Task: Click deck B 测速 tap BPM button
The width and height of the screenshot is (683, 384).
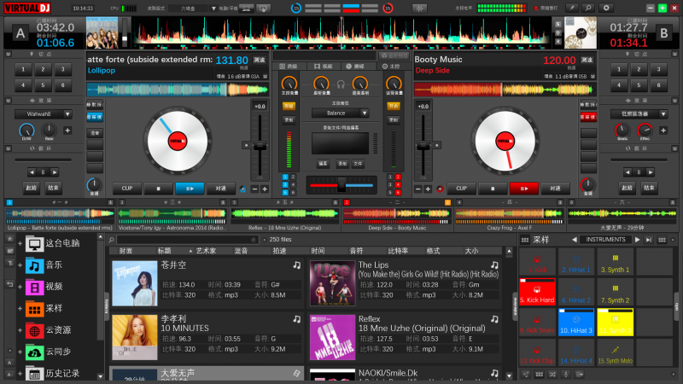Action: coord(587,60)
